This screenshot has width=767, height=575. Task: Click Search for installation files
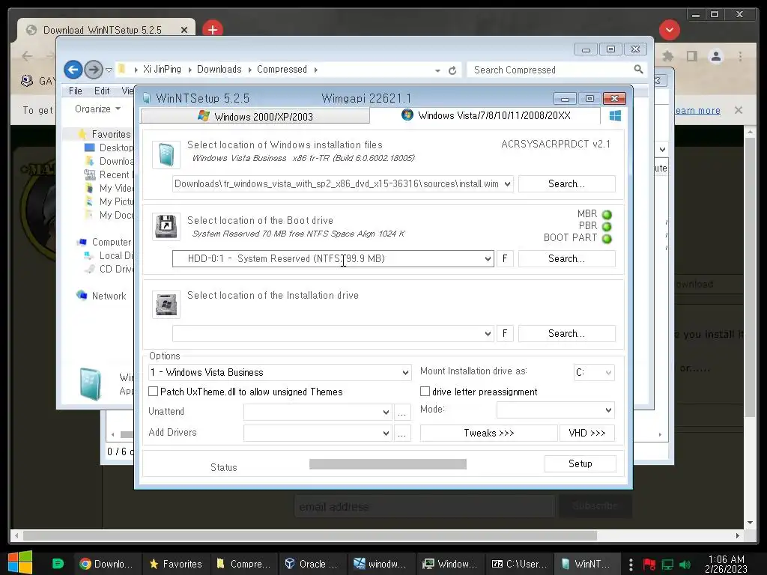(566, 184)
